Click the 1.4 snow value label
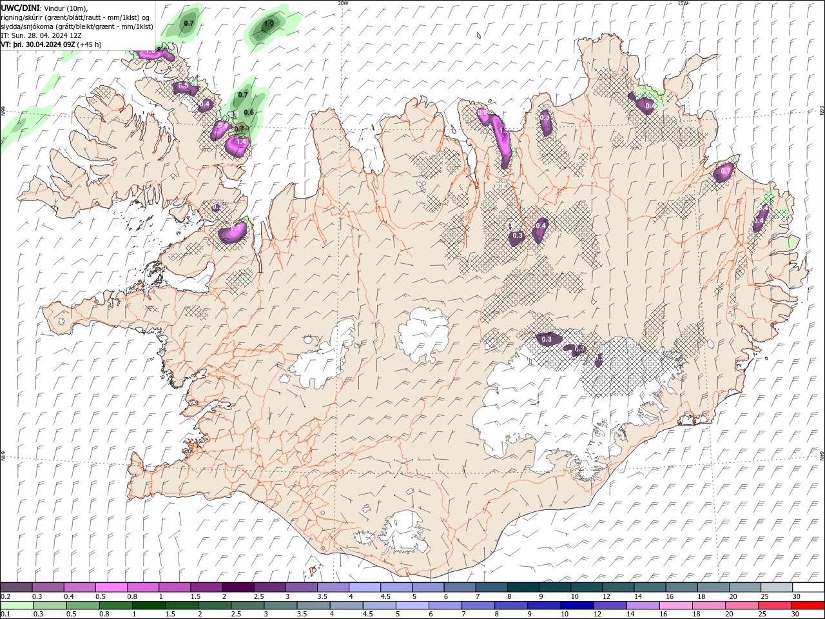The width and height of the screenshot is (825, 619). [x=242, y=141]
